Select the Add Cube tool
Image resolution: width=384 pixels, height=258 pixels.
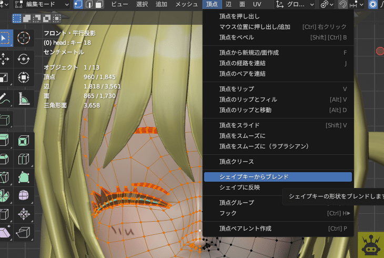point(4,120)
